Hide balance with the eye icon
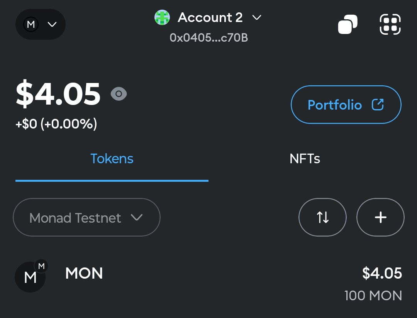This screenshot has height=318, width=417. (119, 94)
